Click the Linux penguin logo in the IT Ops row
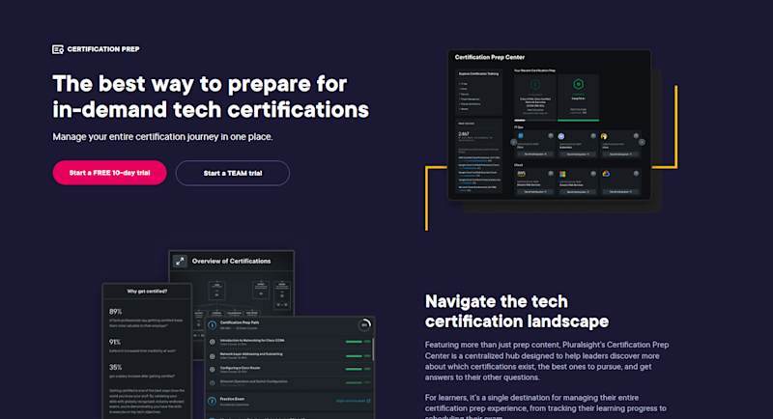The width and height of the screenshot is (773, 419). (x=604, y=136)
